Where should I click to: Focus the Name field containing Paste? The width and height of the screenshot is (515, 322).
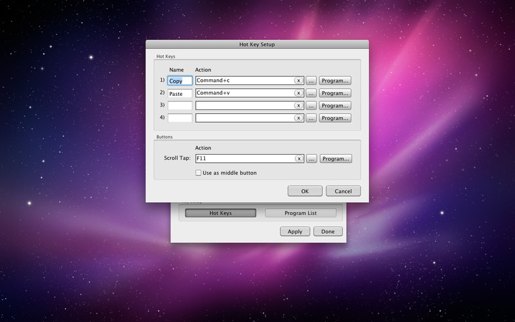click(x=180, y=93)
